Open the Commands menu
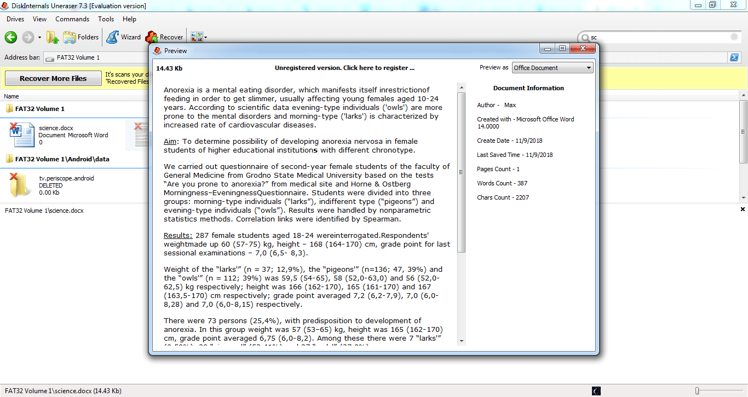Viewport: 748px width, 397px height. [x=72, y=19]
